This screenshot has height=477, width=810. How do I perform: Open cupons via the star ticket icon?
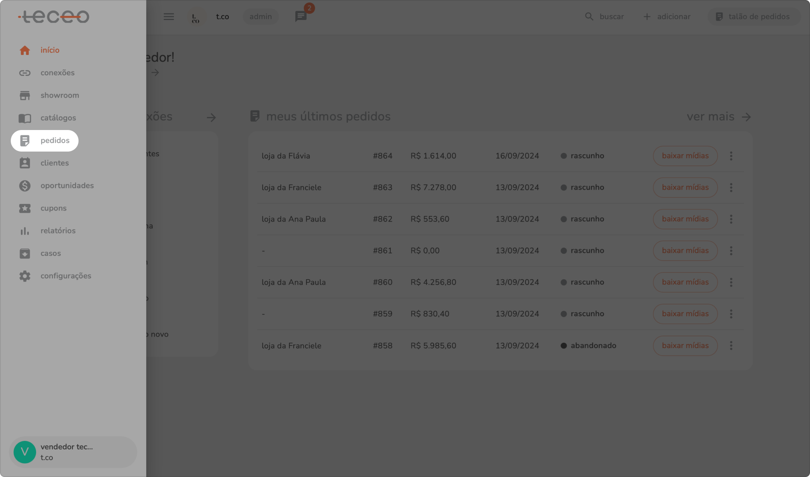25,208
